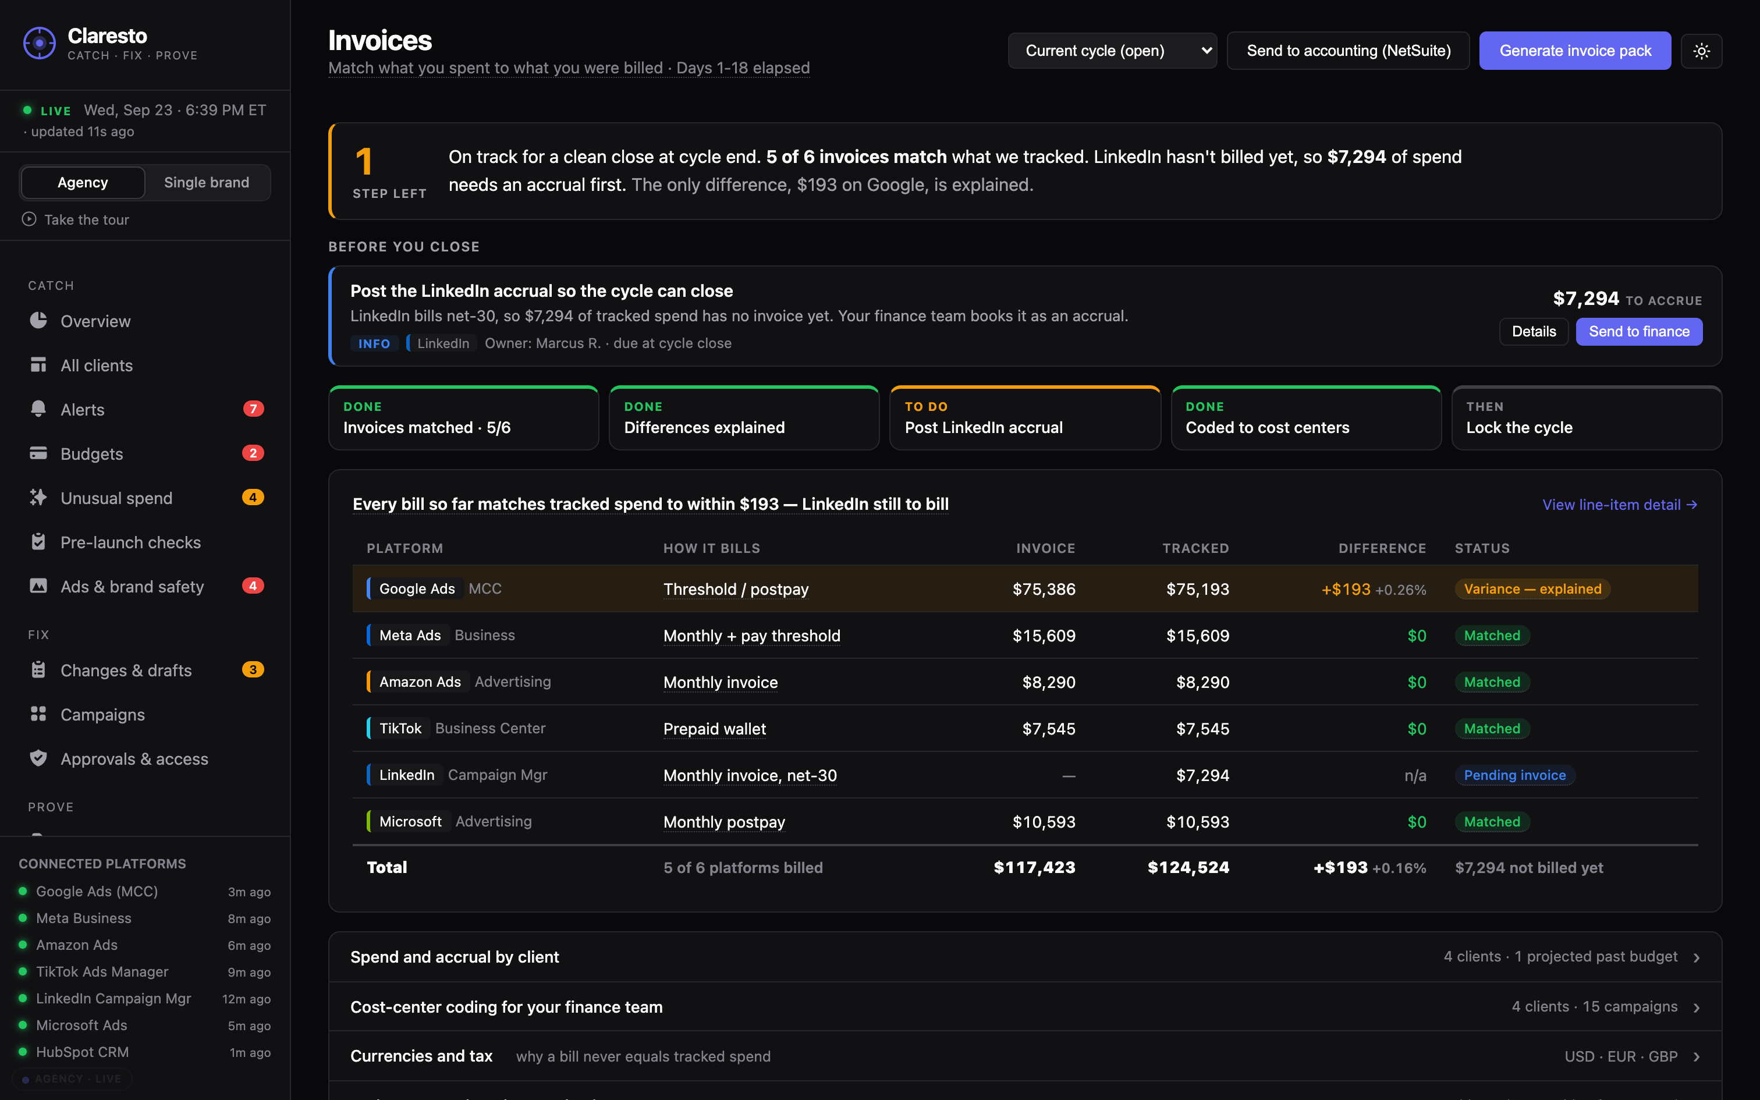Select the Coded to cost centers step
Image resolution: width=1760 pixels, height=1100 pixels.
click(1306, 418)
